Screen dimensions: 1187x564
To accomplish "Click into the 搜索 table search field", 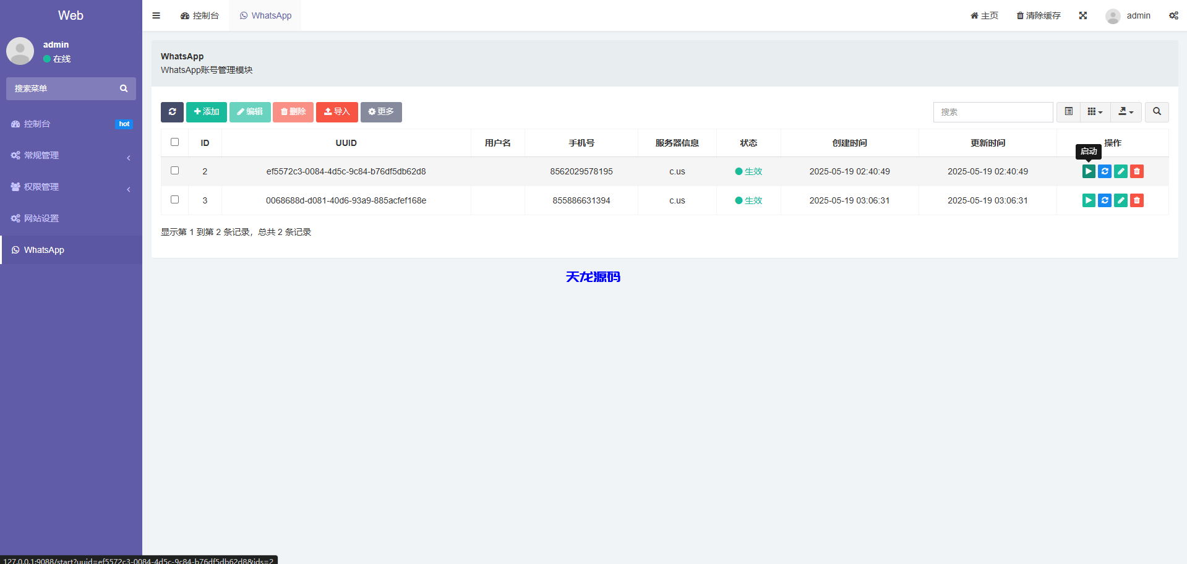I will (x=993, y=112).
